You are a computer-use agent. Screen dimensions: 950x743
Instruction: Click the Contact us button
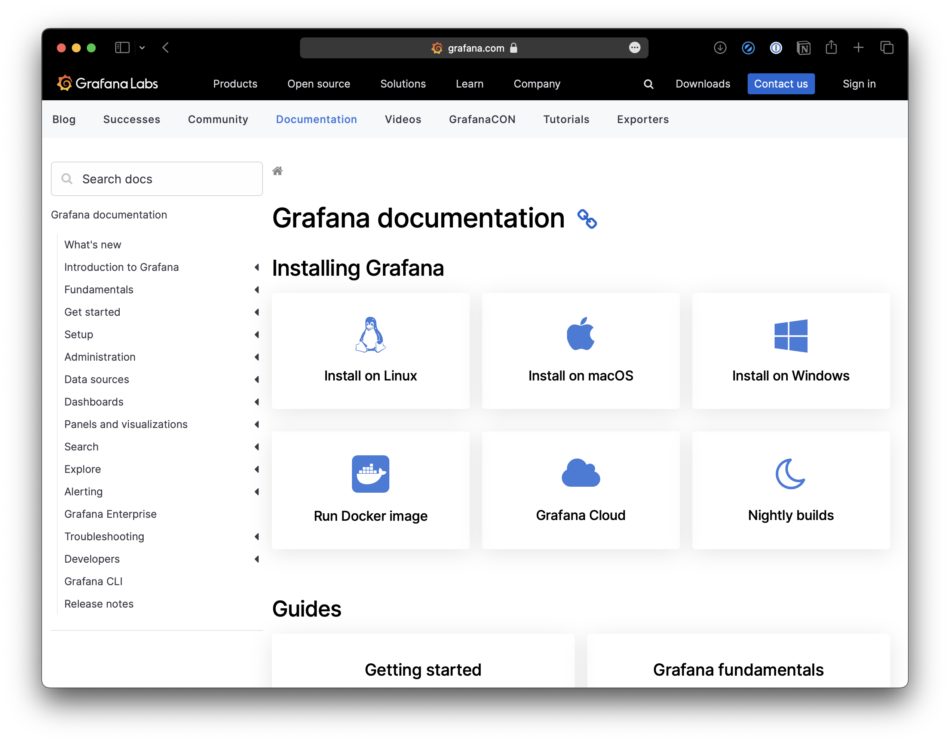click(781, 83)
